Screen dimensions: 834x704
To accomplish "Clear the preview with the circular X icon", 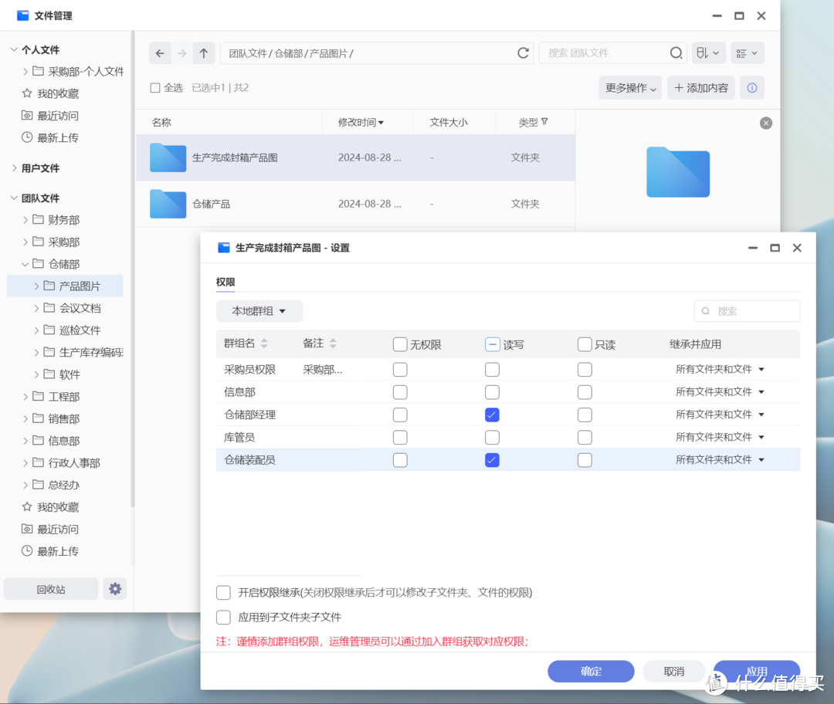I will click(x=765, y=123).
